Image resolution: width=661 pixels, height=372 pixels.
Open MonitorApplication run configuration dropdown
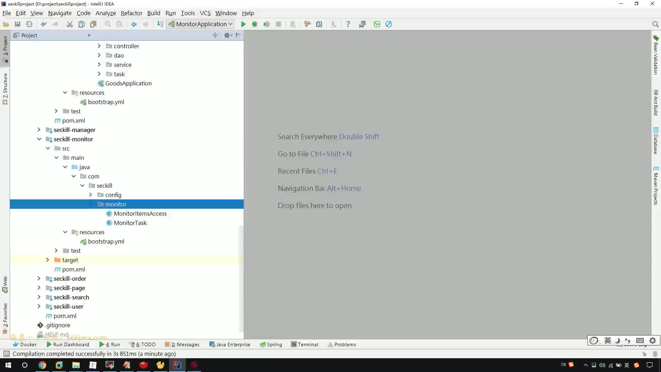pyautogui.click(x=200, y=24)
